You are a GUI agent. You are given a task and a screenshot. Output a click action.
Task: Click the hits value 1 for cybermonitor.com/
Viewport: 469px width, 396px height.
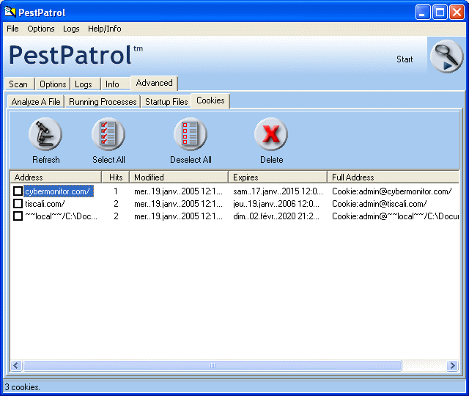(116, 191)
